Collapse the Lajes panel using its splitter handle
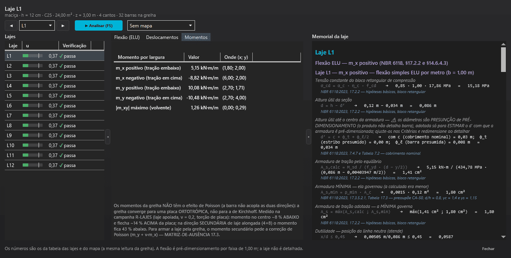The height and width of the screenshot is (258, 511). 108,137
